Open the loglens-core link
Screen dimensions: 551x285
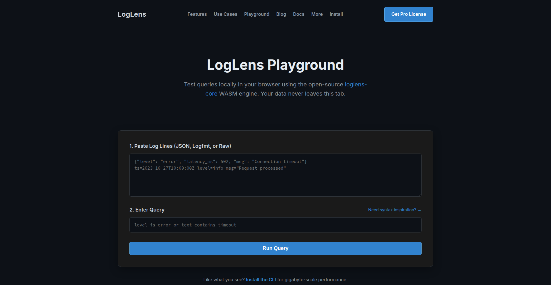356,84
